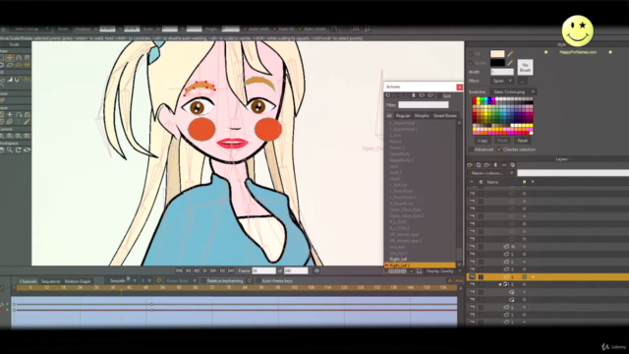Pick stroke color with the Stroke eyedropper

pyautogui.click(x=510, y=63)
